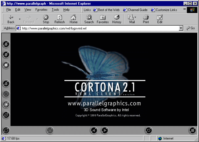Select the Study/Examine navigation mode button
The width and height of the screenshot is (199, 142).
point(6,65)
